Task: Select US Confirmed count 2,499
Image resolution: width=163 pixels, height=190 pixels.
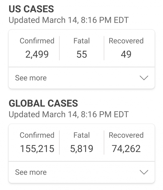Action: coord(37,54)
